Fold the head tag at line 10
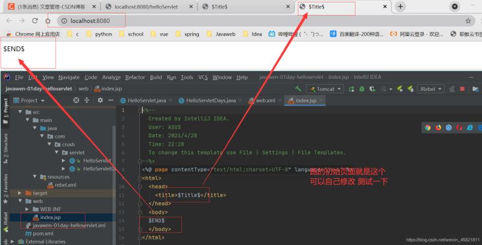The width and height of the screenshot is (482, 245). click(140, 187)
